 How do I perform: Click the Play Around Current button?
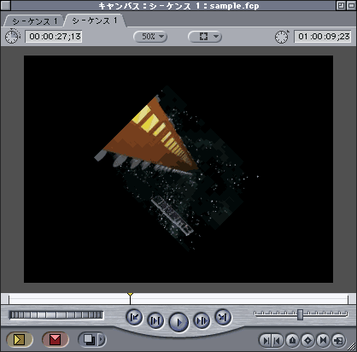click(x=202, y=320)
